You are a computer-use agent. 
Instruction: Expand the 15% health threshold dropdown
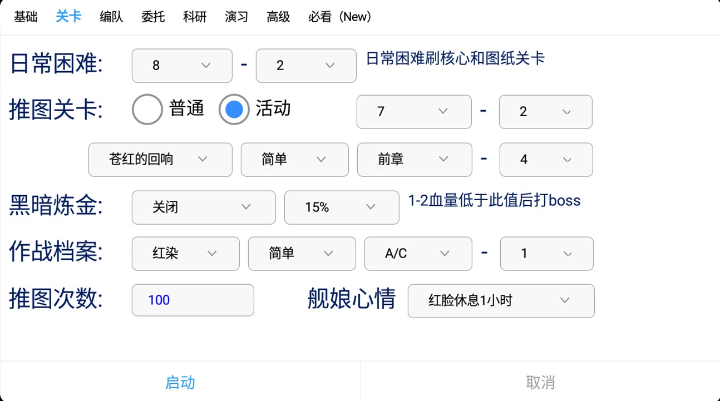341,207
